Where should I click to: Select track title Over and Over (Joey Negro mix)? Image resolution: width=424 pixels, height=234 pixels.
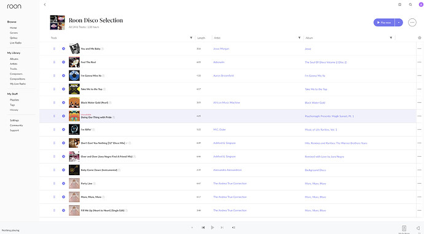click(x=106, y=157)
